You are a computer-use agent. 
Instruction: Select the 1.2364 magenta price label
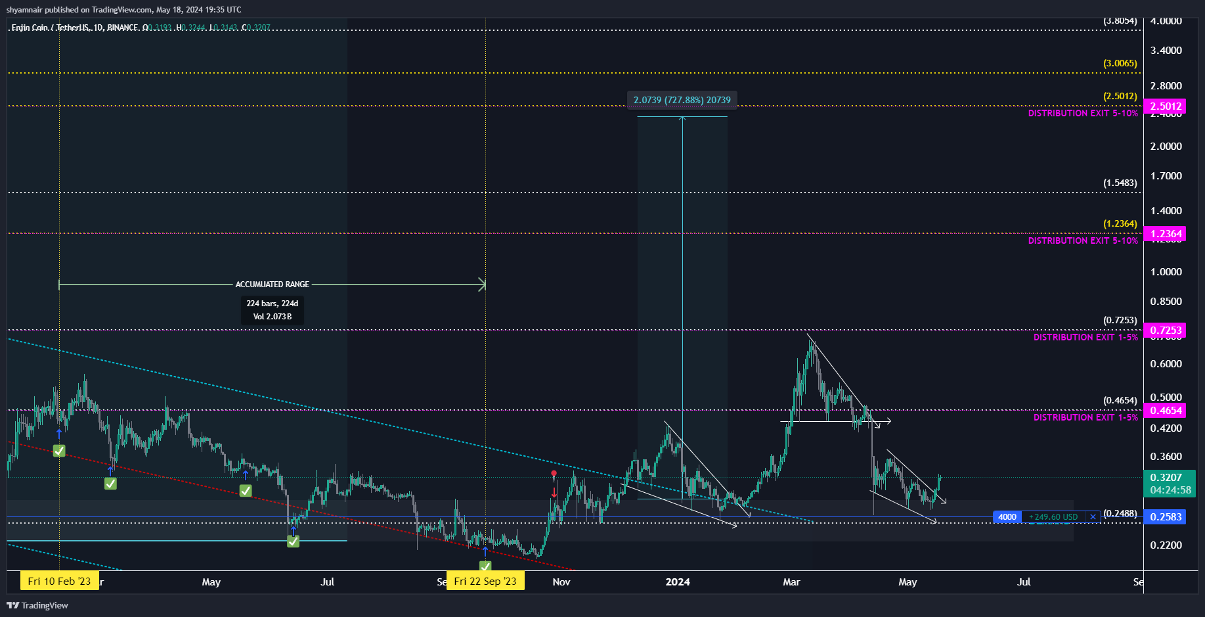[x=1165, y=234]
